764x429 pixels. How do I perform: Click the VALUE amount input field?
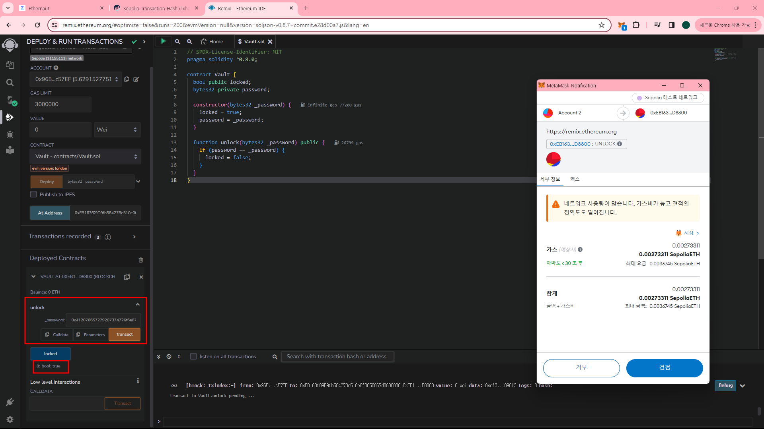(x=61, y=129)
